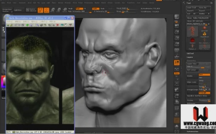Toggle the orange Xyz rotation button
The width and height of the screenshot is (216, 134).
[x=177, y=74]
